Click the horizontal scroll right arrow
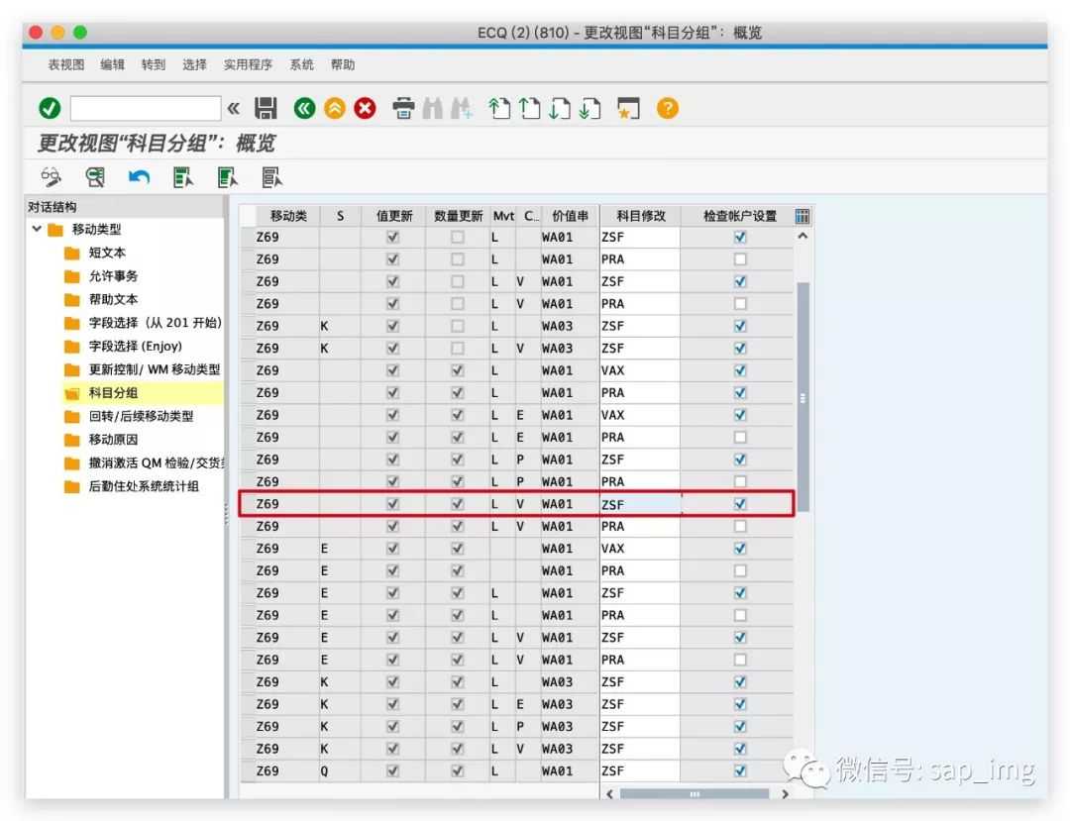The image size is (1070, 821). tap(785, 793)
